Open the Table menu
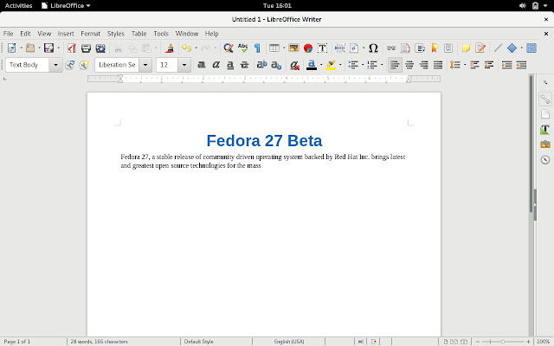The height and width of the screenshot is (346, 554). 138,34
